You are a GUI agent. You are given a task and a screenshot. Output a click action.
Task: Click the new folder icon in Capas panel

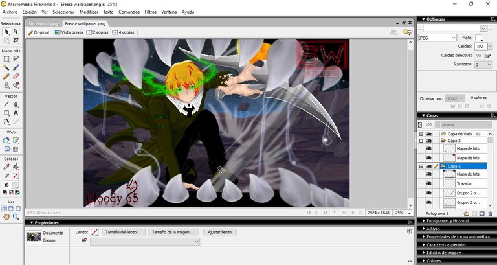click(x=466, y=214)
